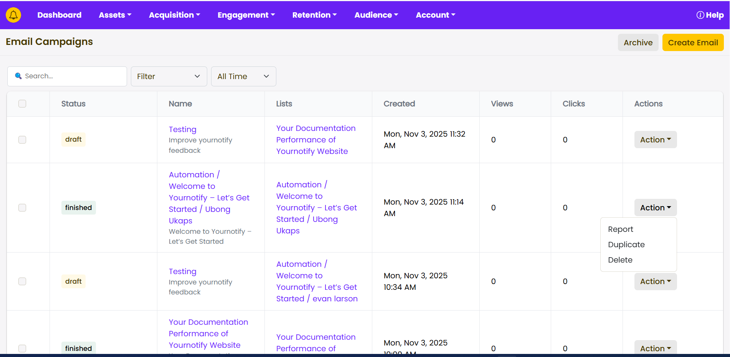Choose Delete from the action menu
The height and width of the screenshot is (357, 730).
pos(620,260)
